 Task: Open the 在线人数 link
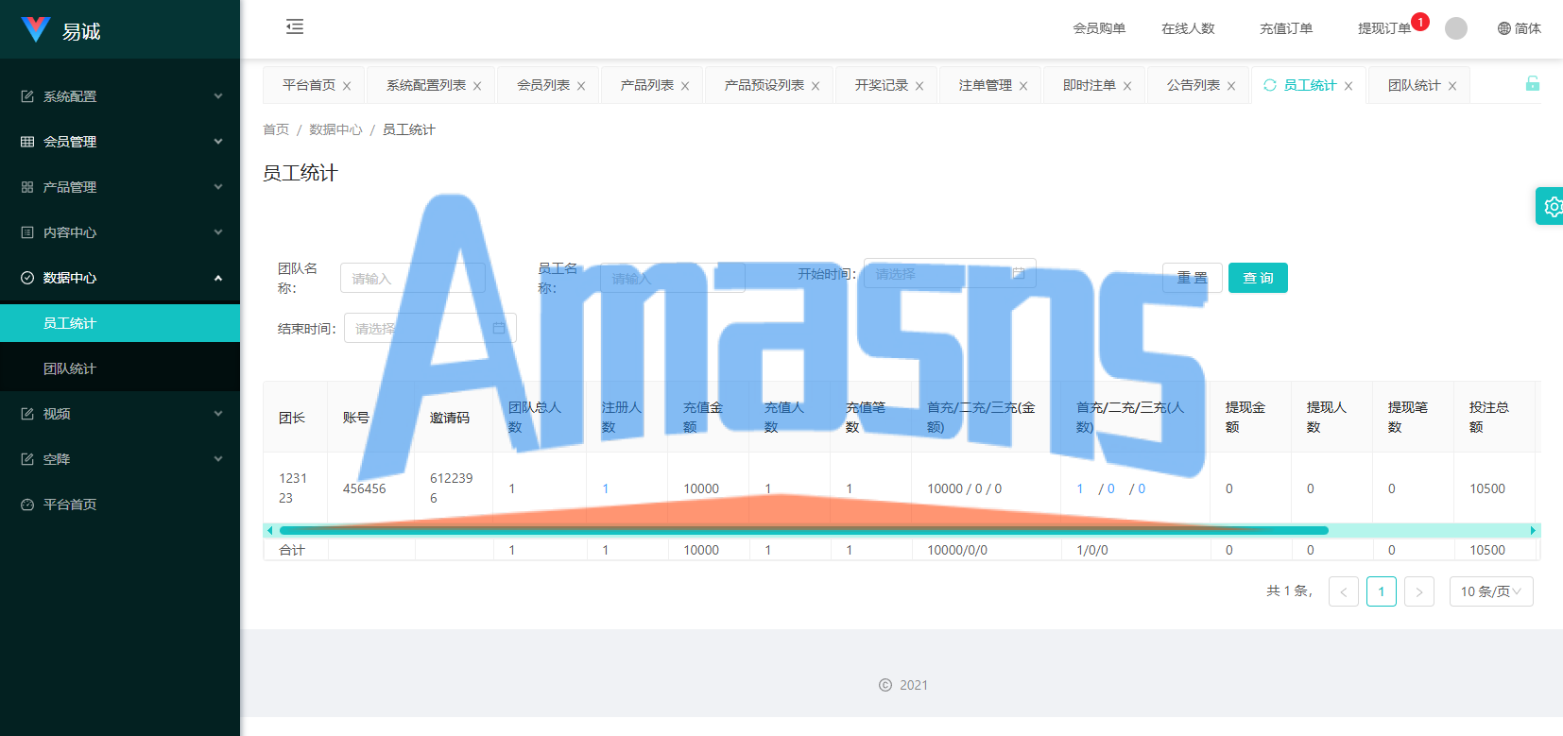click(x=1188, y=28)
